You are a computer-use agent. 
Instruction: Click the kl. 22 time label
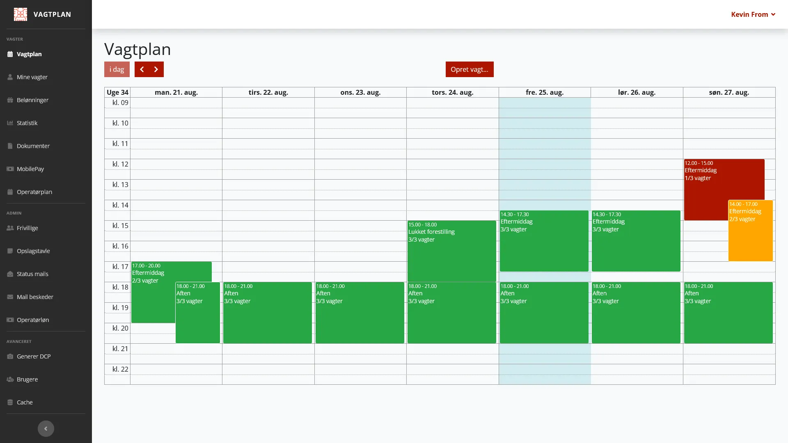[x=120, y=369]
